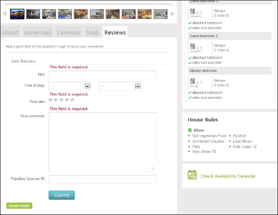Click the next thumbnail arrow in gallery
Viewport: 278px width, 215px height.
pos(173,14)
